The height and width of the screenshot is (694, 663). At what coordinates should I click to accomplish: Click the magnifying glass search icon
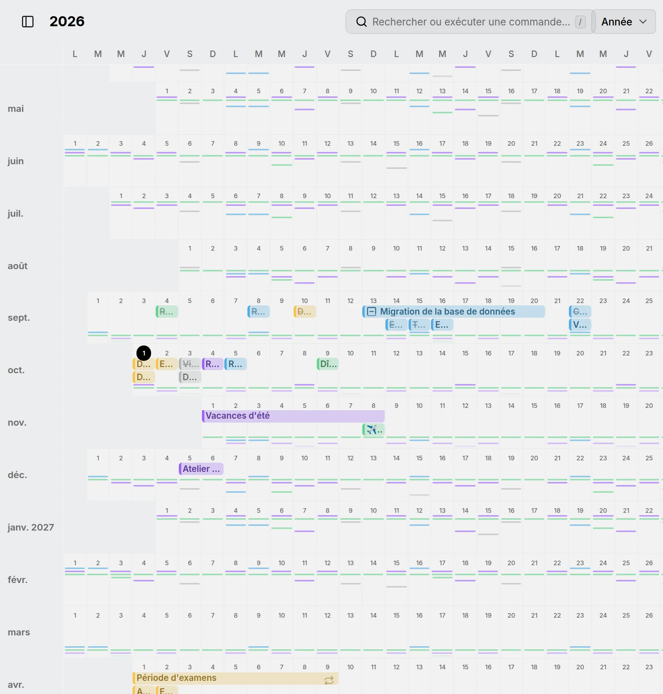pos(361,22)
